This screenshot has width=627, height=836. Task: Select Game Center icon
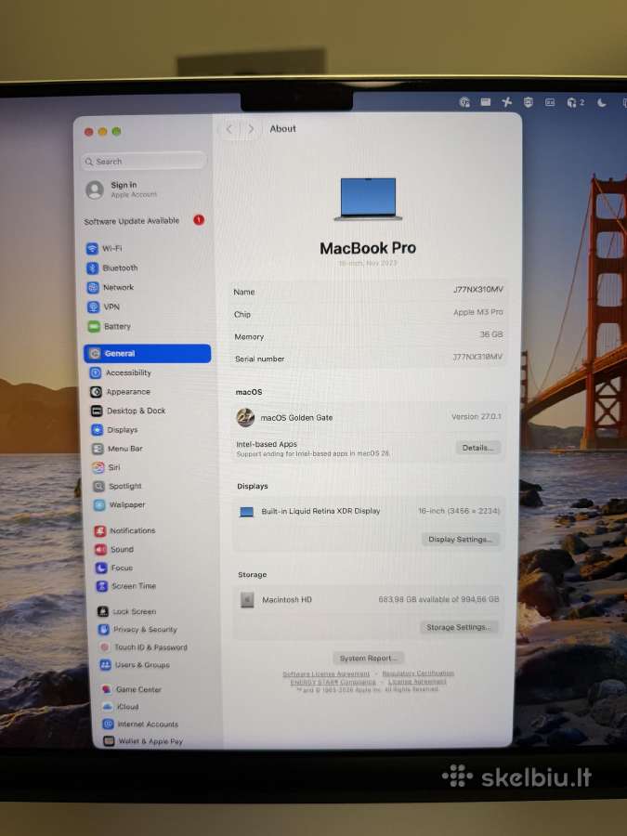tap(107, 689)
